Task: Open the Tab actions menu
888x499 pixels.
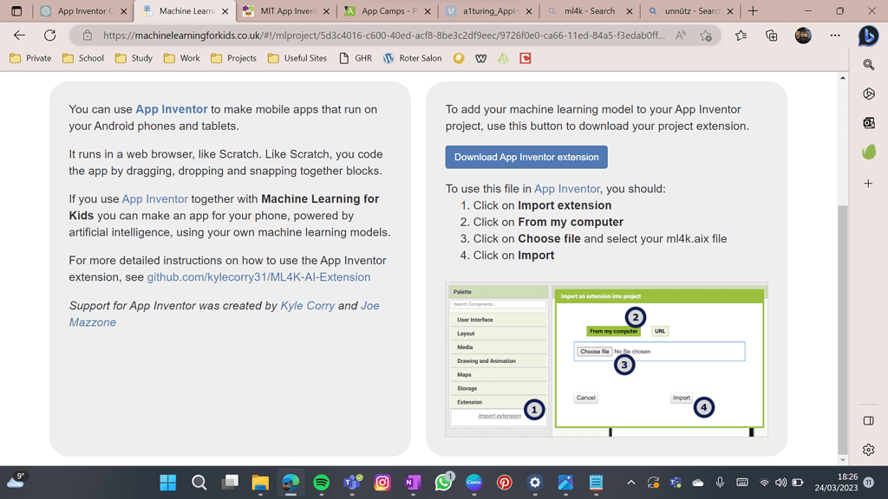Action: tap(16, 11)
